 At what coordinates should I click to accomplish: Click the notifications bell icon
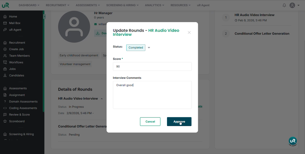point(284,5)
